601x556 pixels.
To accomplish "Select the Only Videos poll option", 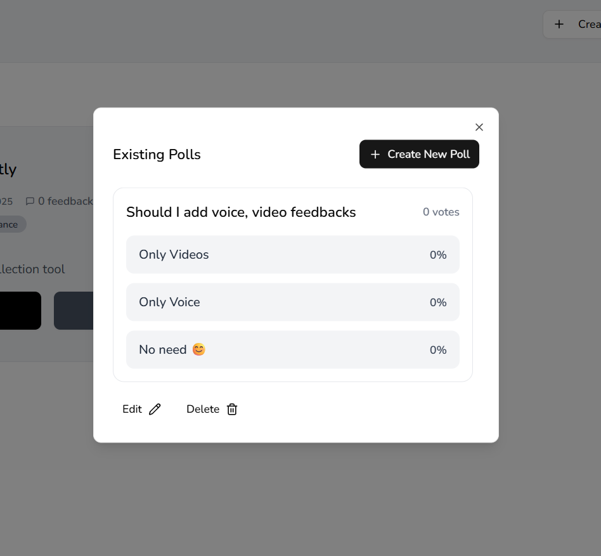I will pos(292,255).
